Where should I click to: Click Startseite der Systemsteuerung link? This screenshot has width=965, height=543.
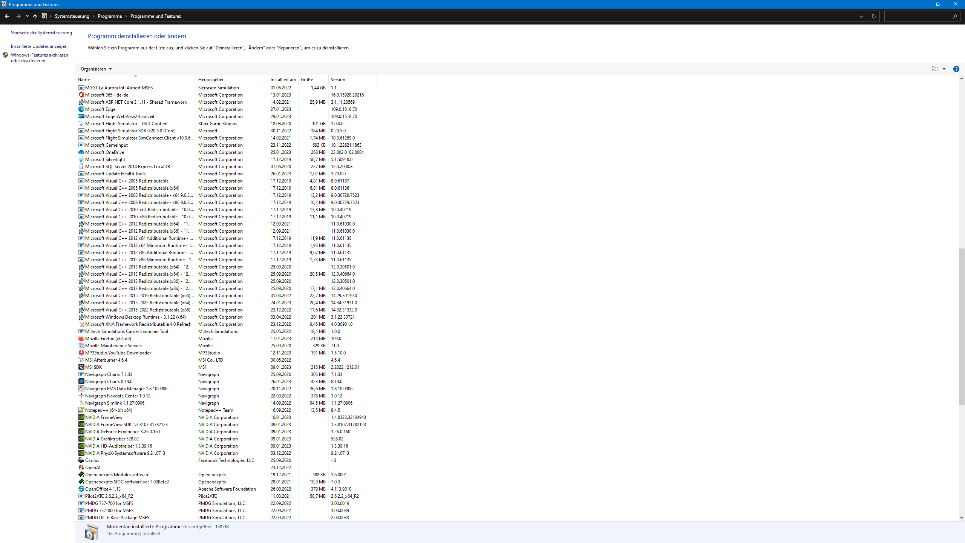[41, 33]
